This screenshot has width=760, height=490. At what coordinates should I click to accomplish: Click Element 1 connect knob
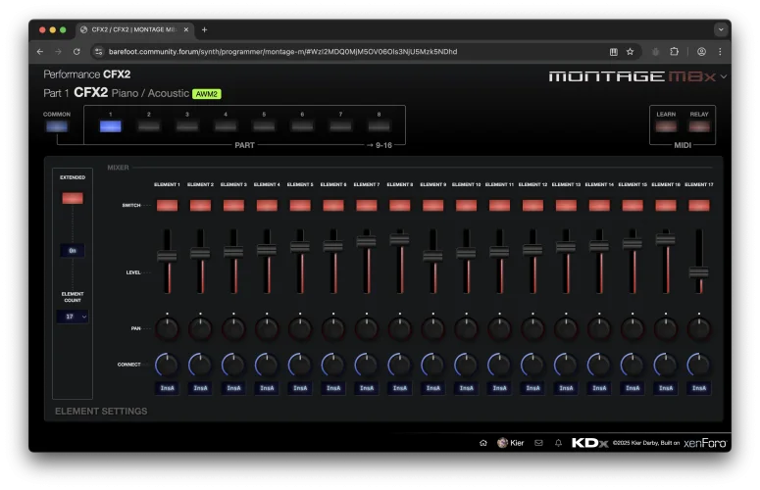(168, 366)
